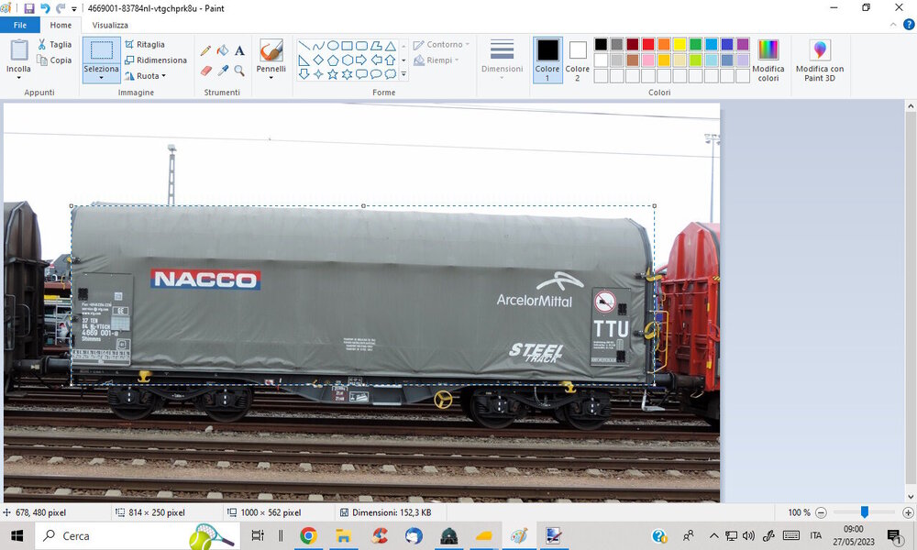Image resolution: width=917 pixels, height=550 pixels.
Task: Click the Incolla clipboard icon
Action: point(18,49)
